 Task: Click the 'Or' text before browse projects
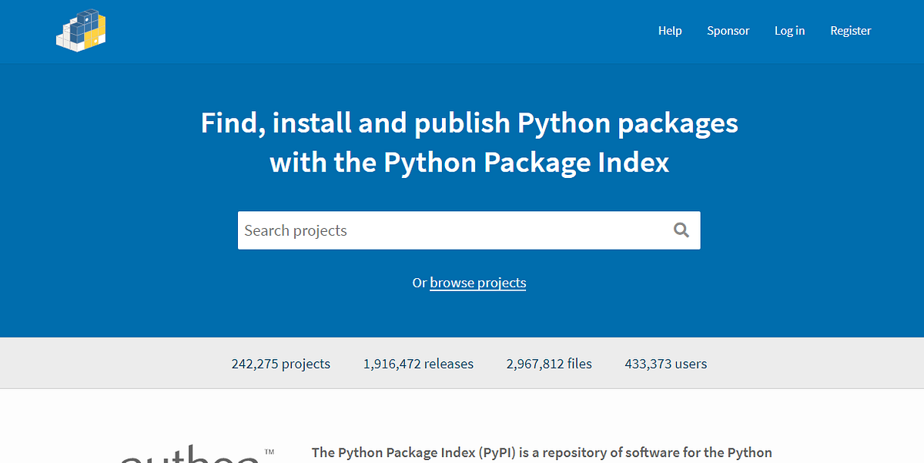pyautogui.click(x=420, y=283)
